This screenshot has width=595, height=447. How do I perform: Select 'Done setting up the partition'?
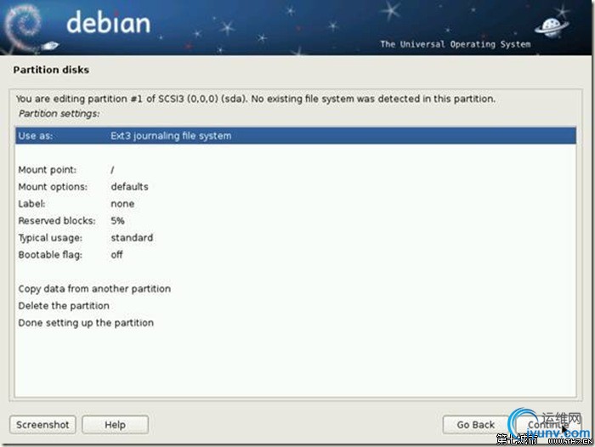(296, 323)
